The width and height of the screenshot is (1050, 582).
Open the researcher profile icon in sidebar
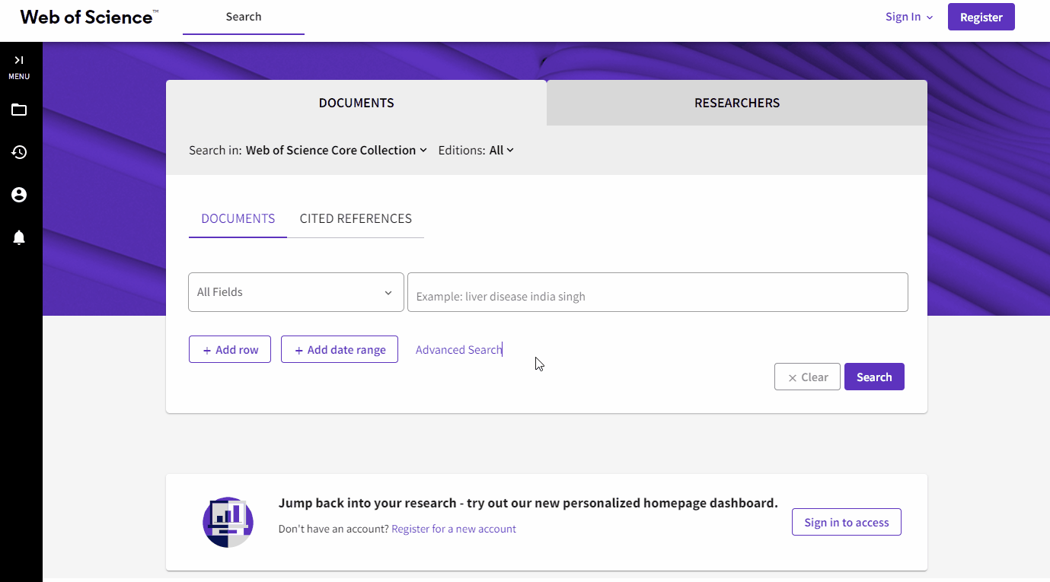click(x=19, y=195)
